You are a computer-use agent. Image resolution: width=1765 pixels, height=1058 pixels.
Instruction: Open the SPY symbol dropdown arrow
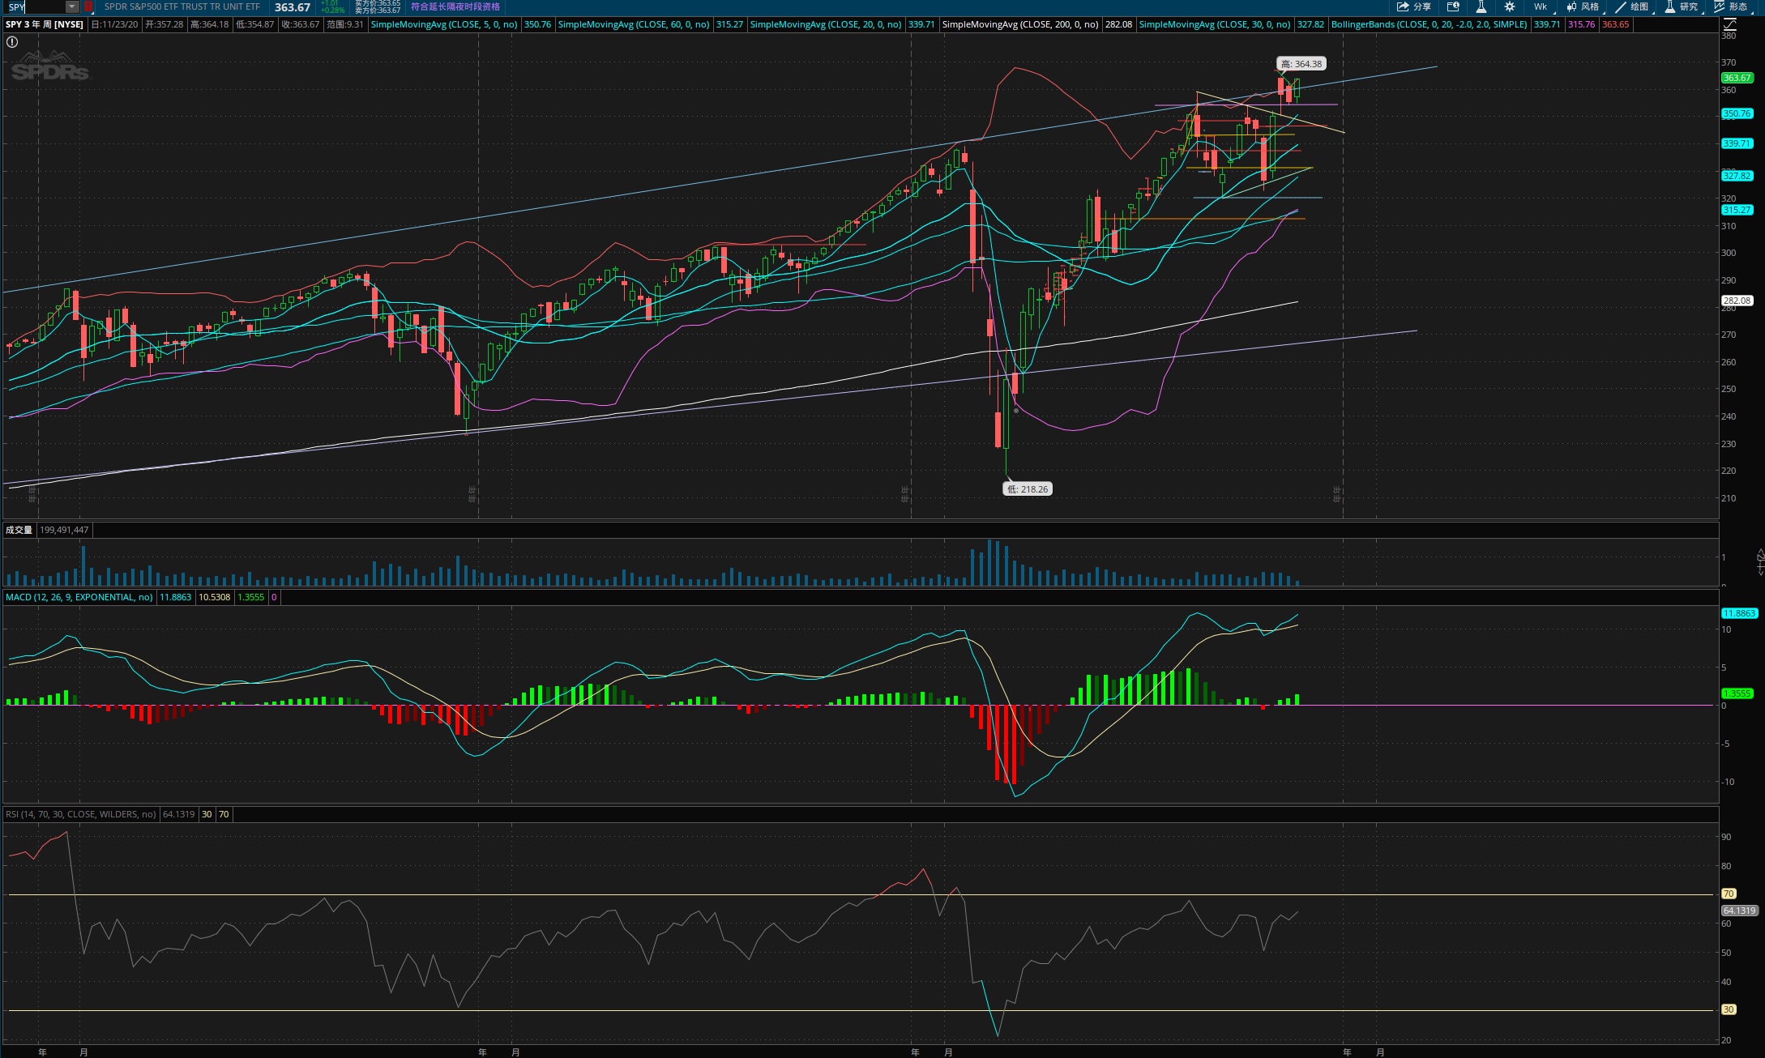point(72,6)
